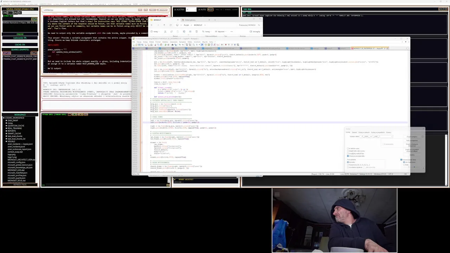Go back in the MONOLIT Explorer window
Screen dimensions: 450x253
[152, 25]
